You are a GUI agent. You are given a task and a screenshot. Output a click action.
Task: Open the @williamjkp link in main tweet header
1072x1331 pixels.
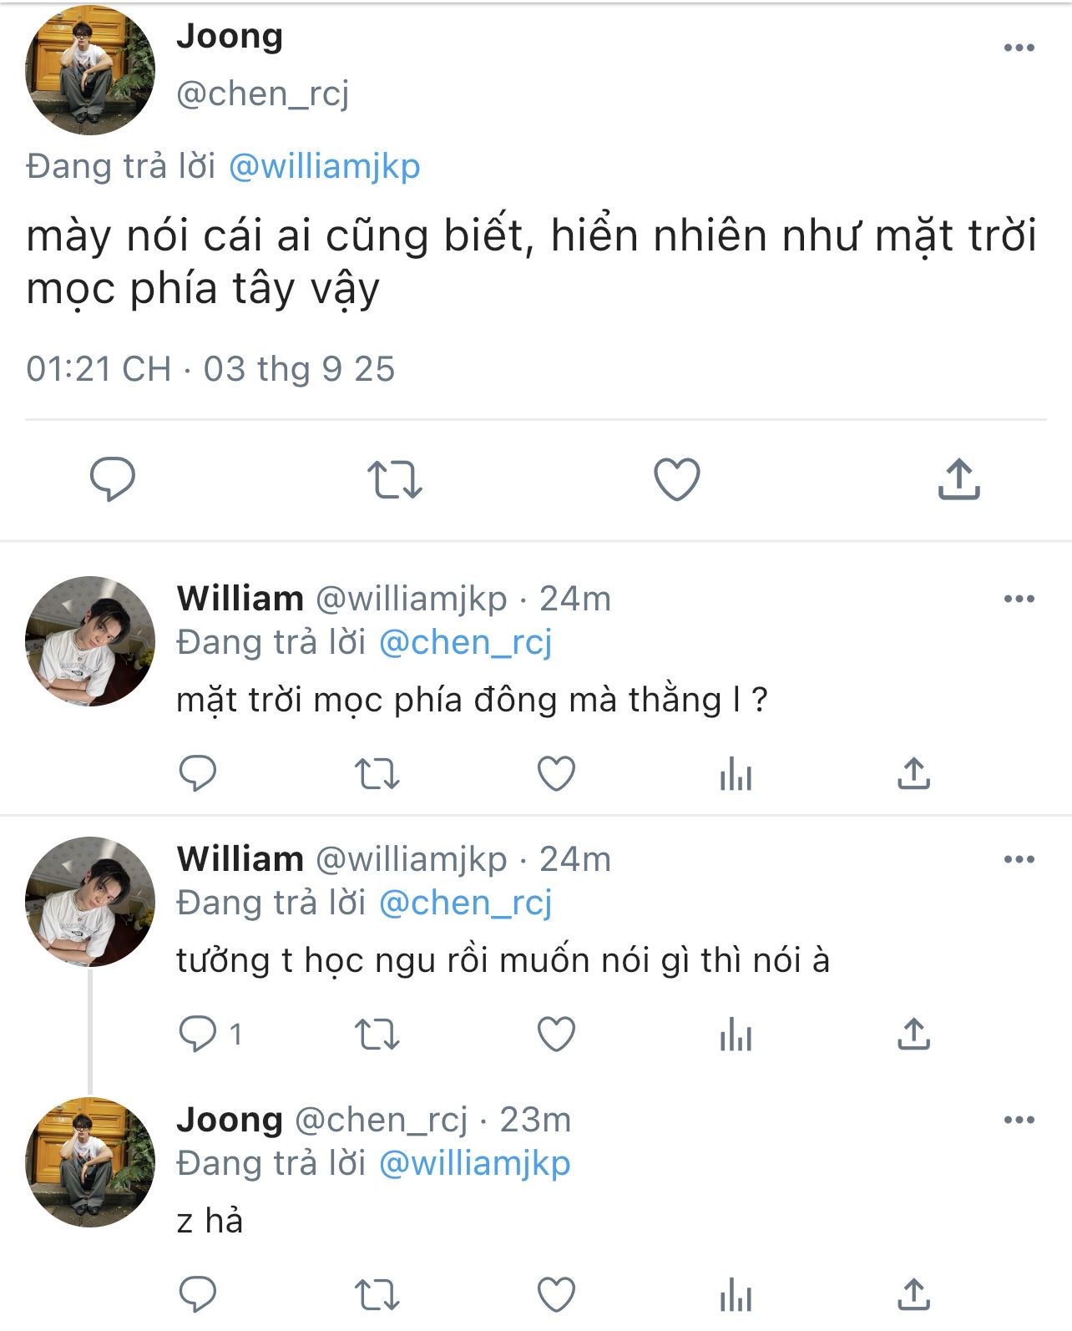[x=324, y=166]
